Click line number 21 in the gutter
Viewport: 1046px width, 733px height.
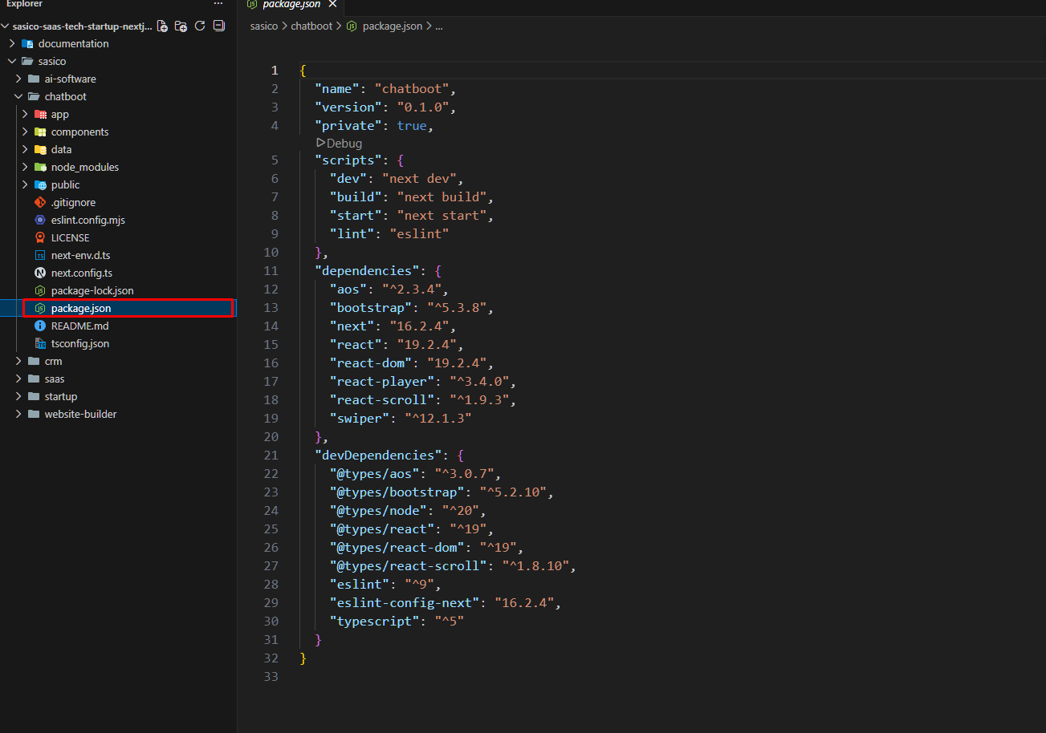point(271,456)
